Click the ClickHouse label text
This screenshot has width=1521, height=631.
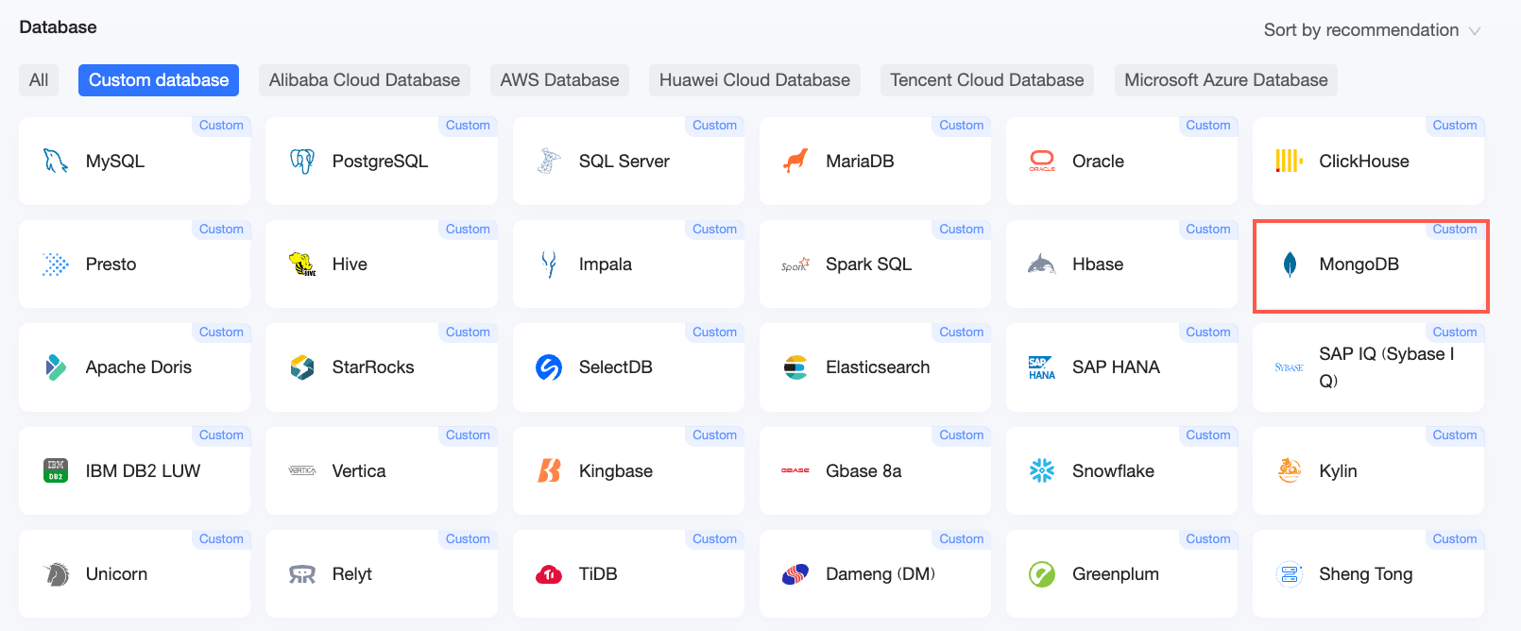coord(1364,162)
